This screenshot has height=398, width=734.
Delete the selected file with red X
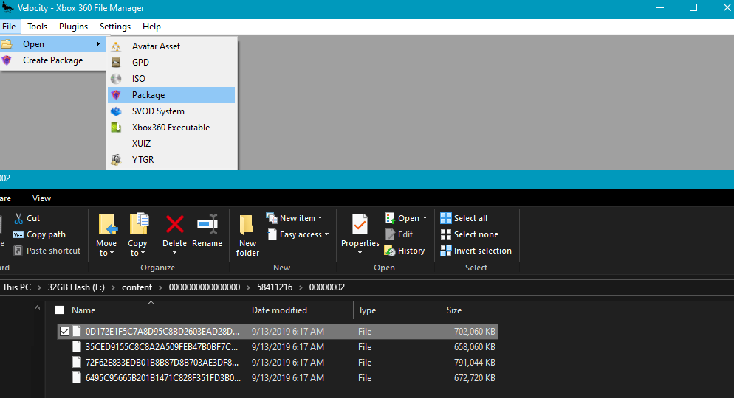pyautogui.click(x=174, y=225)
